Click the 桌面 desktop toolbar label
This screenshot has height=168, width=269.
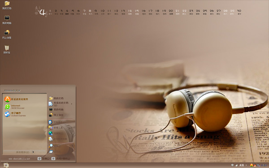tap(242, 165)
